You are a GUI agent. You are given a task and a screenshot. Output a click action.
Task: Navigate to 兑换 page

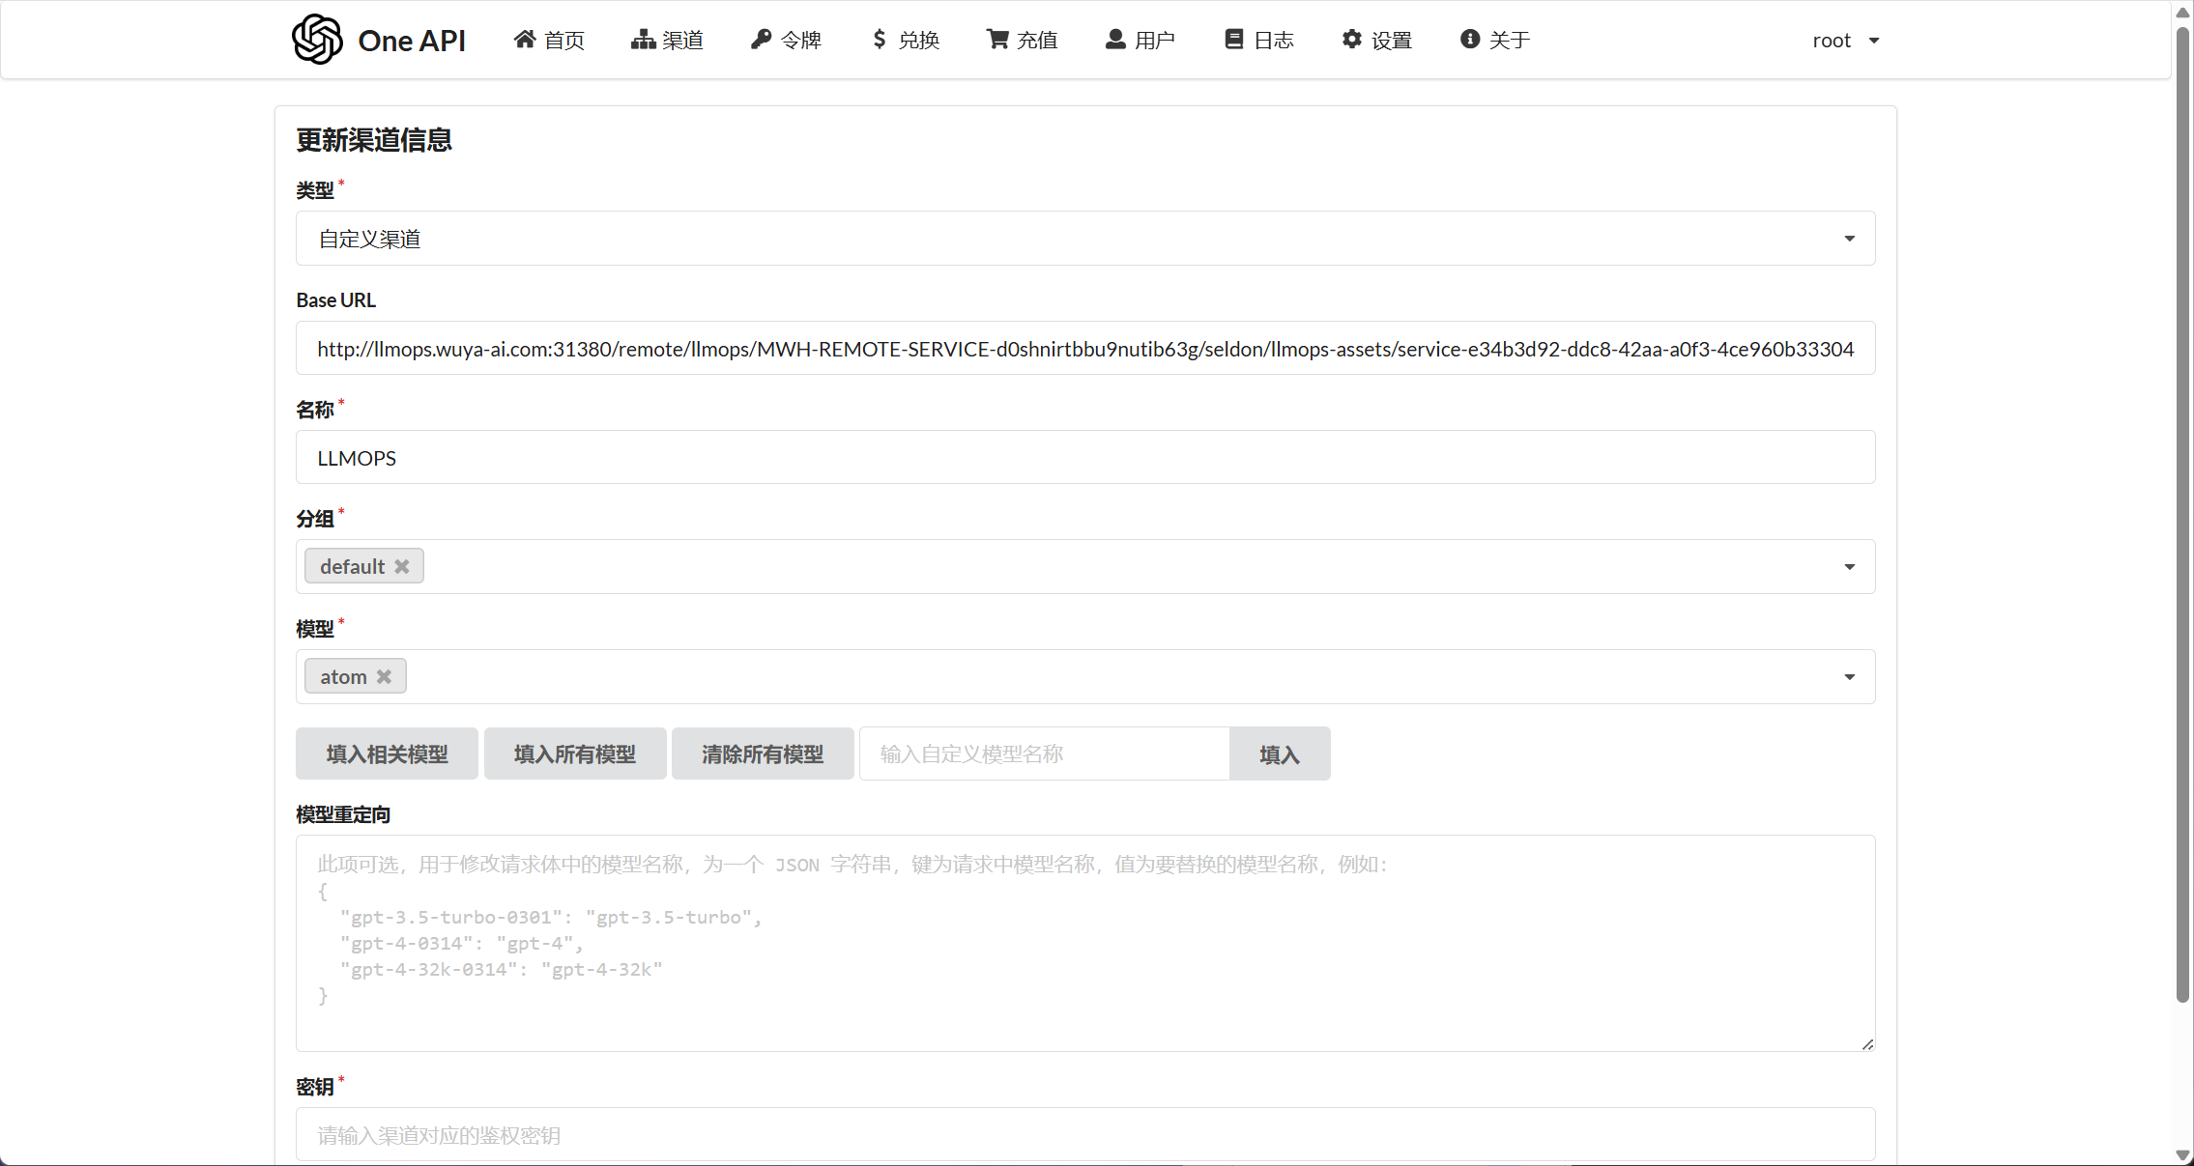click(x=905, y=40)
